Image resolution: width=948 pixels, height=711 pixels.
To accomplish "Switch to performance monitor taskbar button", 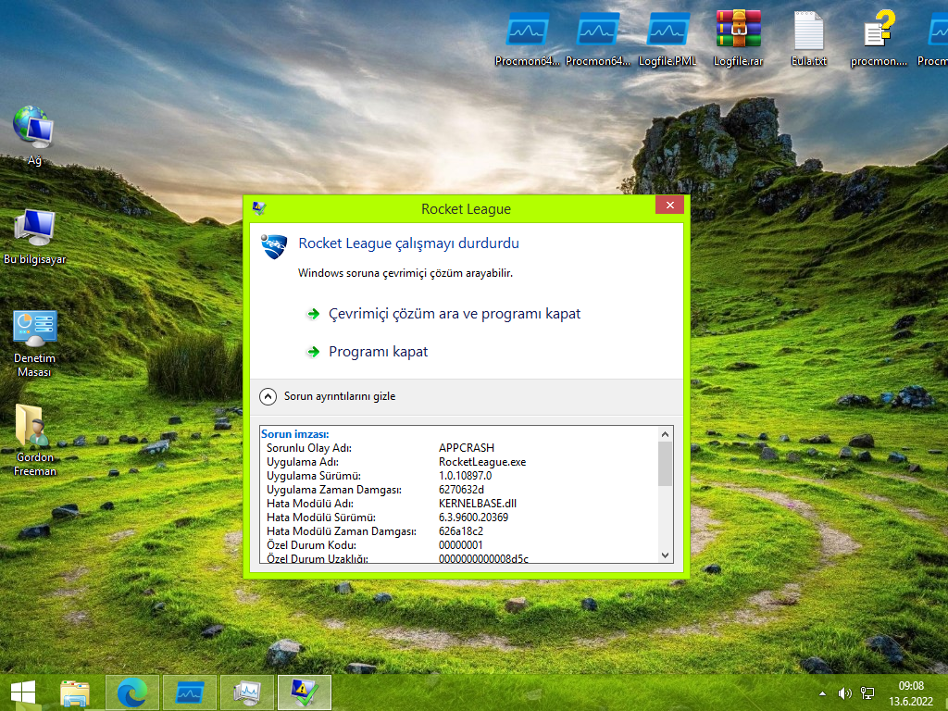I will [x=246, y=692].
